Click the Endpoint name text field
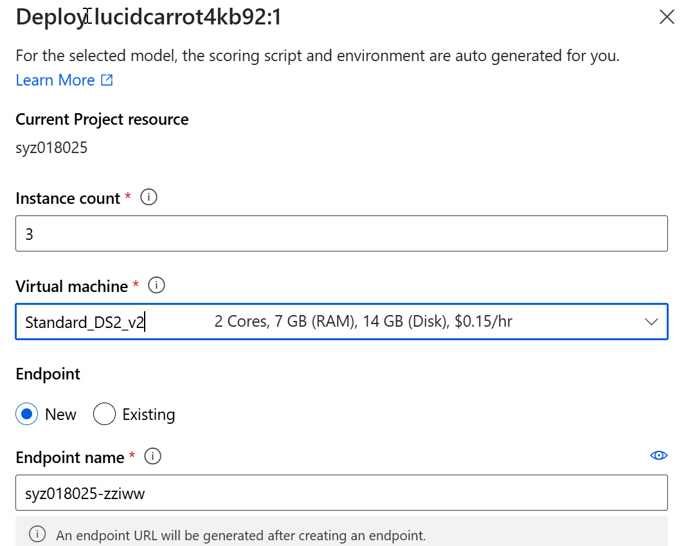The height and width of the screenshot is (546, 686). tap(341, 493)
